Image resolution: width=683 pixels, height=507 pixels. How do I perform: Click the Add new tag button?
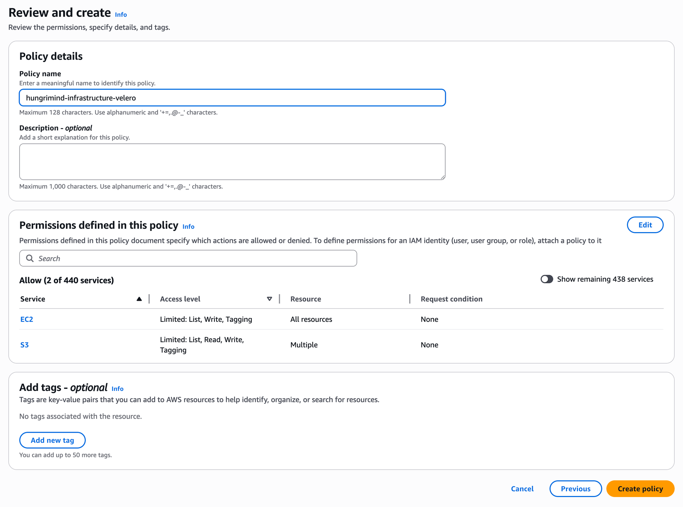pos(52,440)
